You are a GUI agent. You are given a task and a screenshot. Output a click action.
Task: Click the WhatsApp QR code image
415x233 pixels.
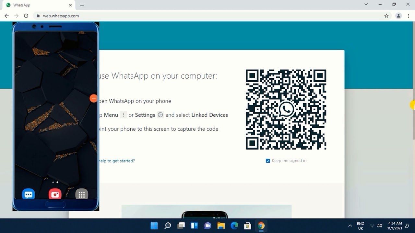click(x=286, y=109)
